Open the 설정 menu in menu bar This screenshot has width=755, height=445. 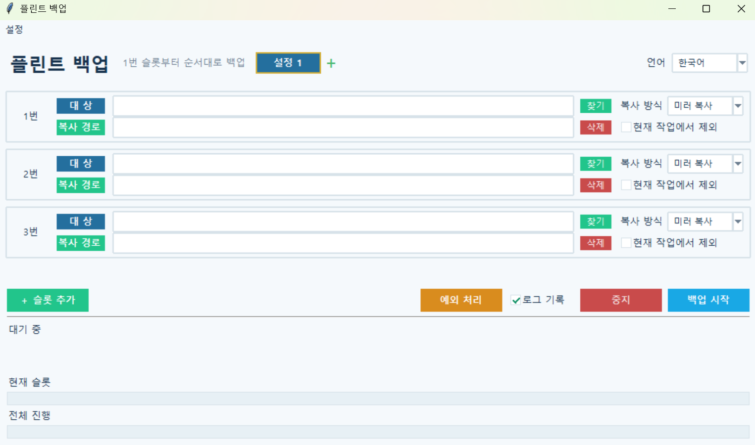pos(14,29)
